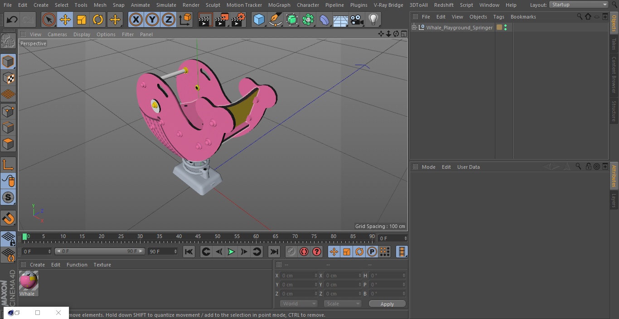Expand the Whale_Playground_Springer object
This screenshot has width=619, height=319.
click(x=414, y=28)
